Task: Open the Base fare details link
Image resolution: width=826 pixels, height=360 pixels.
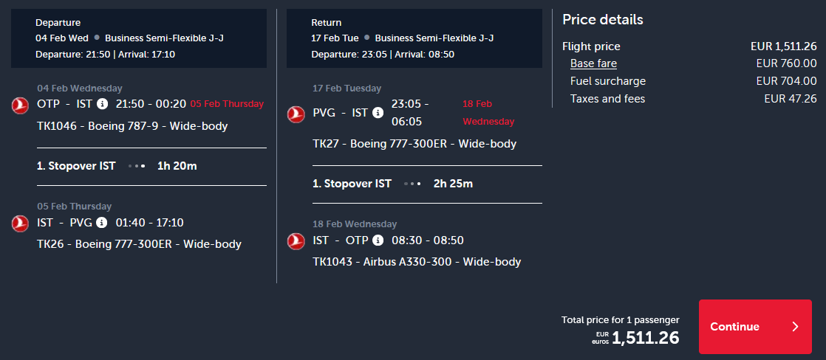Action: click(593, 63)
